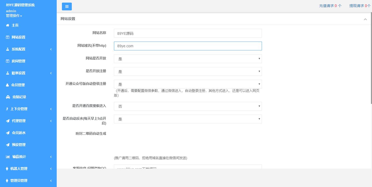Click the home icon beside 主页
Screen dimensions: 372x187
(8, 25)
